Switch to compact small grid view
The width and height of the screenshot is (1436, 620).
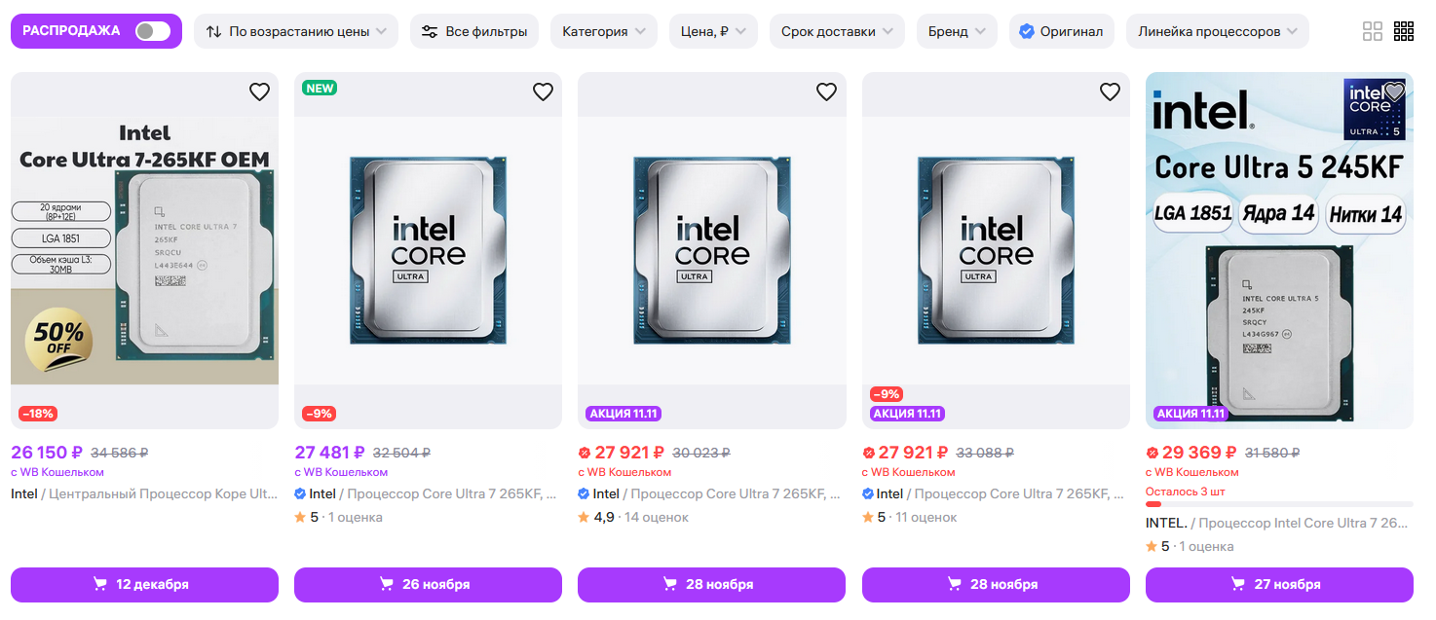pos(1404,31)
